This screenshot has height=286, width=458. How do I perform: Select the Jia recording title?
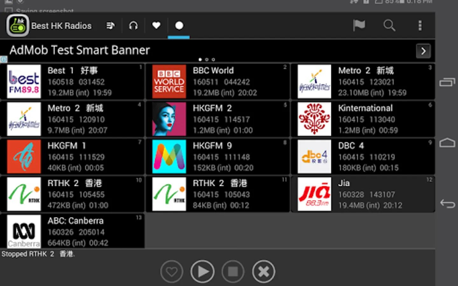click(344, 183)
